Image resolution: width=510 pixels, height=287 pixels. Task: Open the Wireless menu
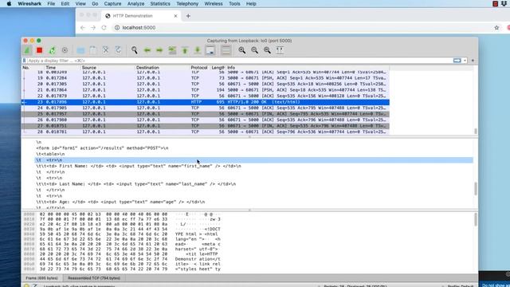pos(214,3)
